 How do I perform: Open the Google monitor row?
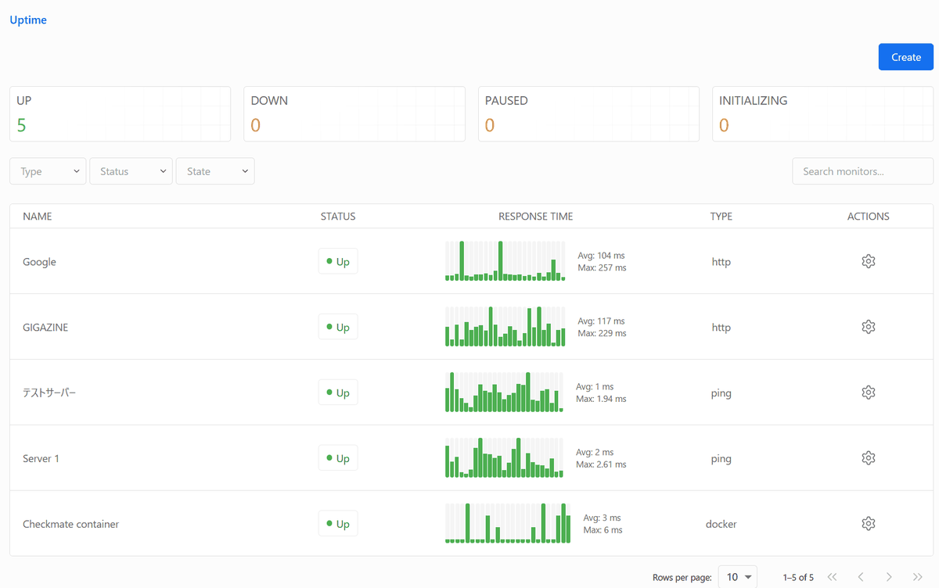click(x=40, y=262)
